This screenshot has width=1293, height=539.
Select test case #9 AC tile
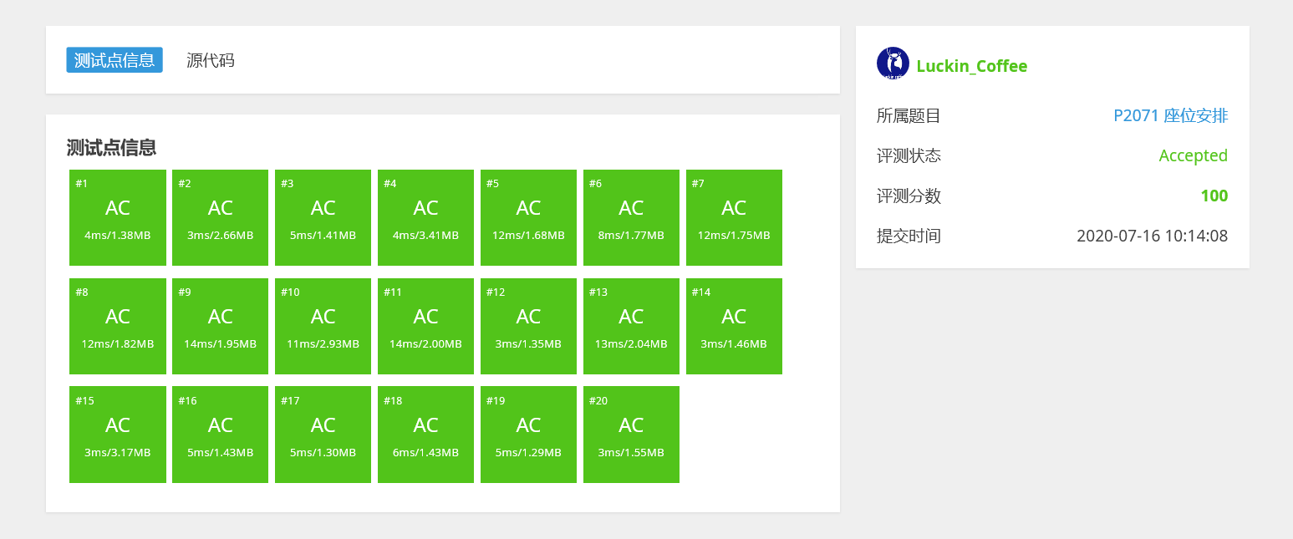221,326
